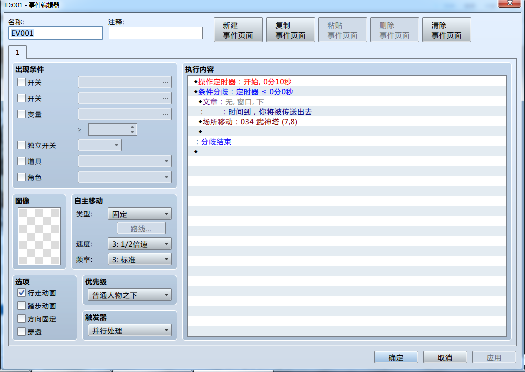This screenshot has width=525, height=372.
Task: Increase the variable value stepper up arrow
Action: 133,127
